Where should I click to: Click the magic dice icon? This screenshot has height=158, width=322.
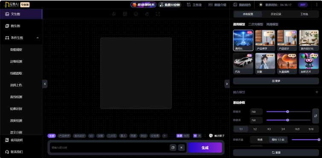click(211, 135)
